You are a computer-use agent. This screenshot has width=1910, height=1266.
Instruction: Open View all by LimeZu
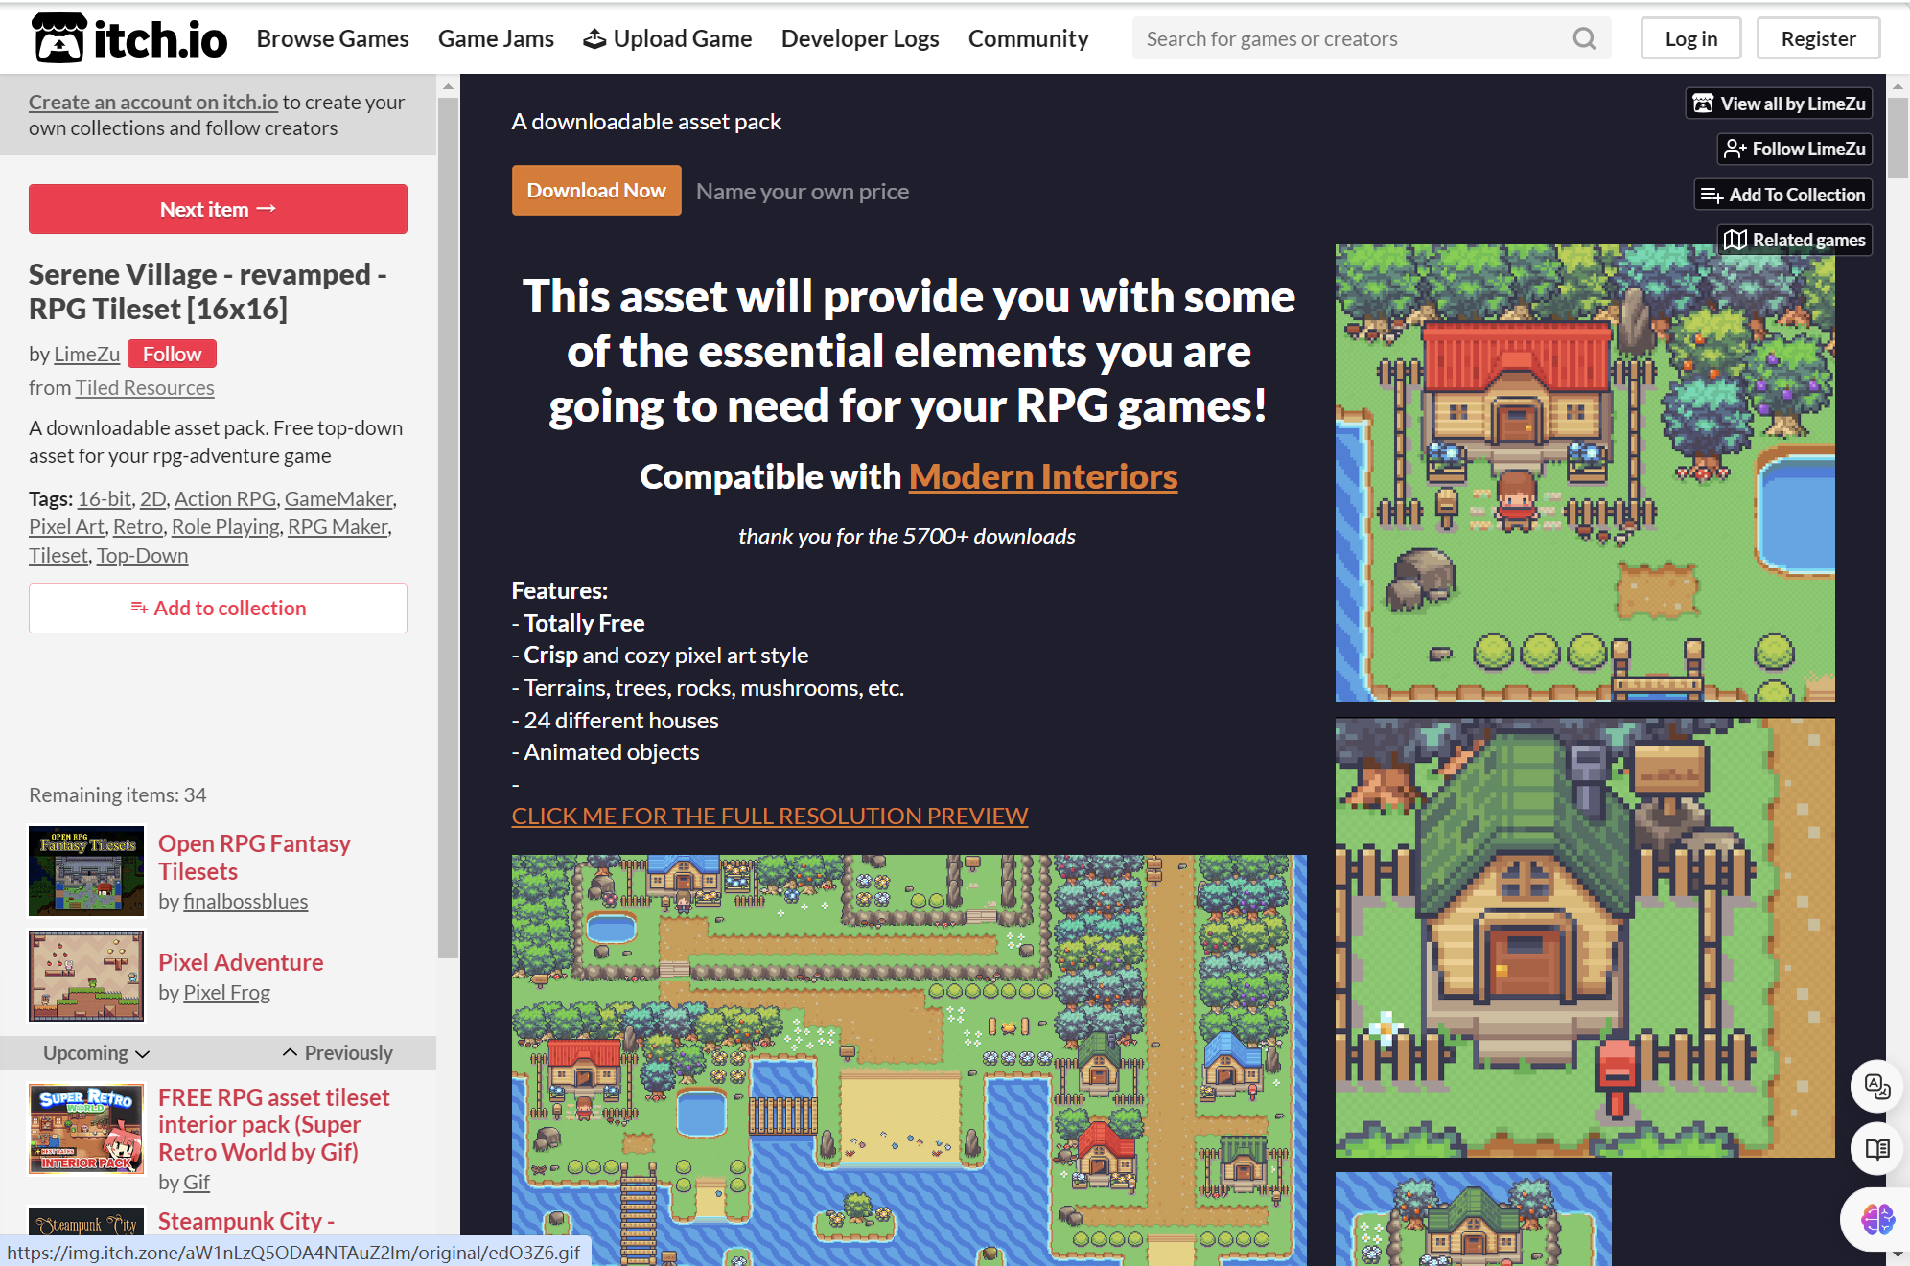1779,104
